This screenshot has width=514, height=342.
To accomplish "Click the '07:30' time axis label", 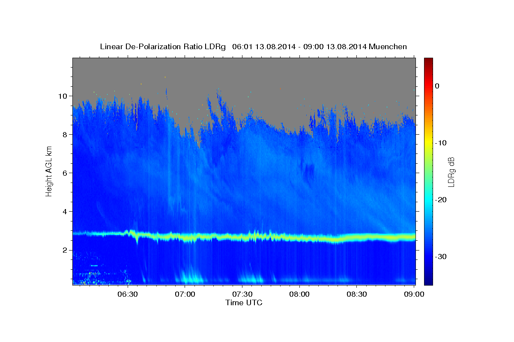I will [242, 295].
